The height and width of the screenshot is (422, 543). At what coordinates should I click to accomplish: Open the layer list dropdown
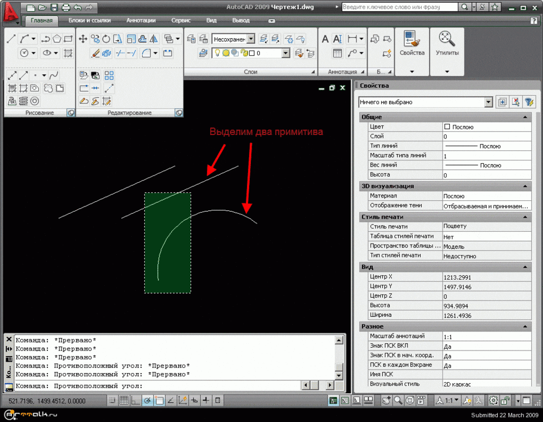coord(285,53)
